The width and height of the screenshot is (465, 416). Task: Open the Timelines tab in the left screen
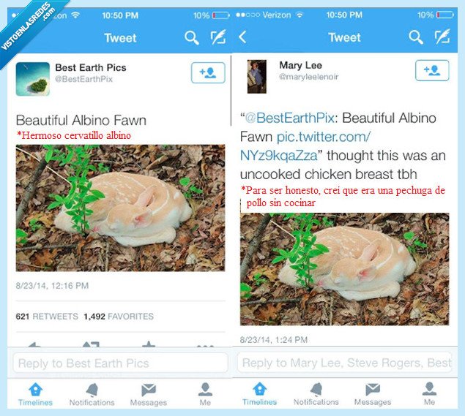point(35,394)
